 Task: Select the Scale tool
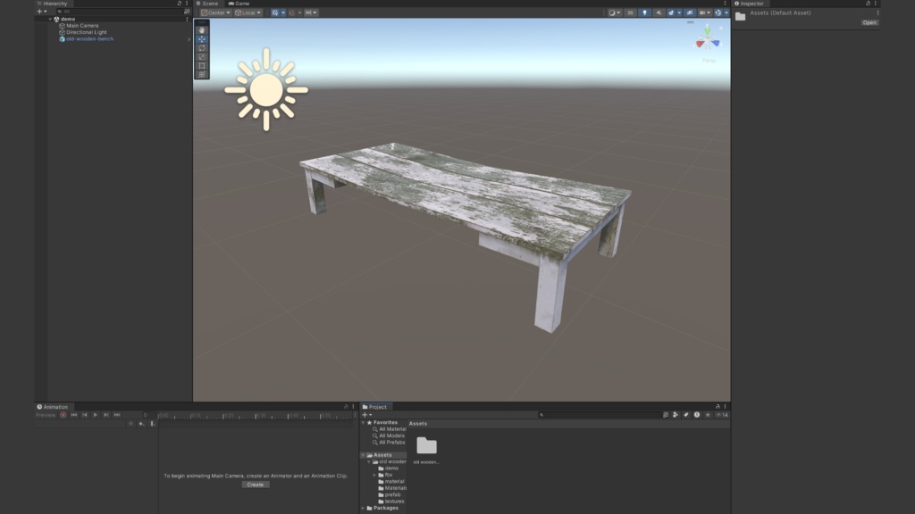click(201, 56)
